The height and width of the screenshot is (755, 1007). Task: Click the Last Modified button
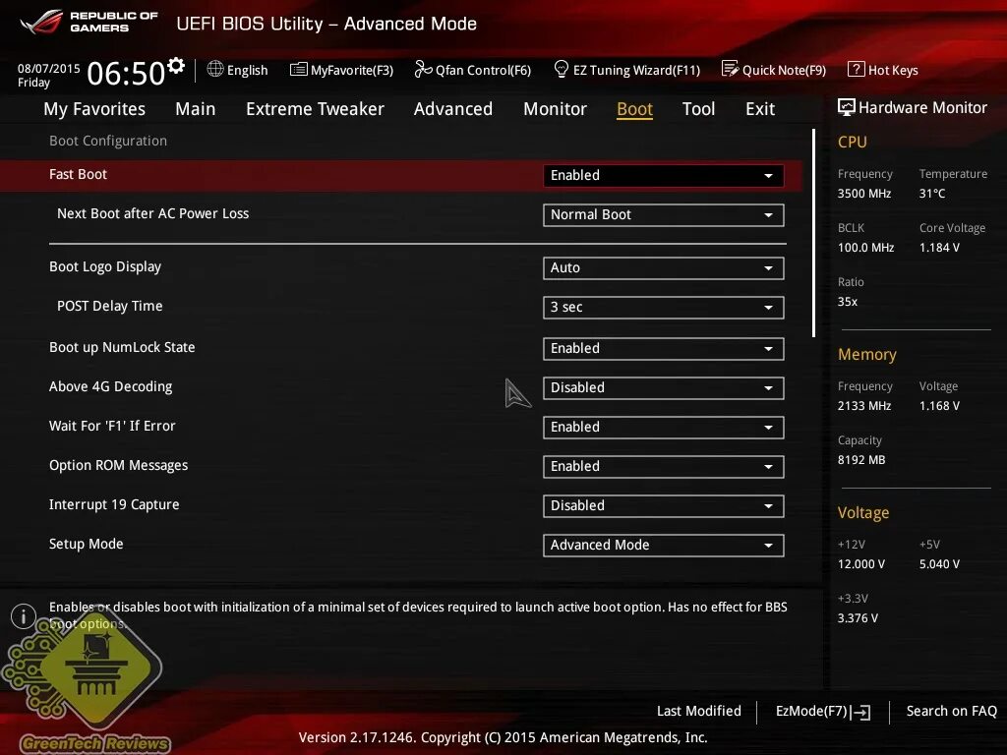pyautogui.click(x=699, y=711)
